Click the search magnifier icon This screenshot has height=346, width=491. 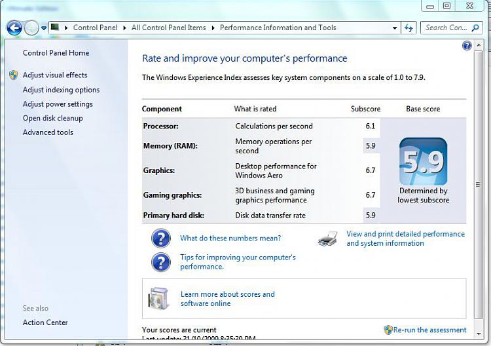[x=475, y=28]
